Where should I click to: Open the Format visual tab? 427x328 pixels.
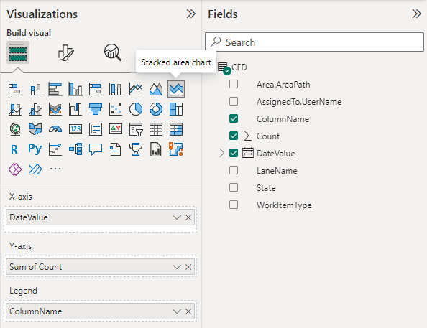65,52
